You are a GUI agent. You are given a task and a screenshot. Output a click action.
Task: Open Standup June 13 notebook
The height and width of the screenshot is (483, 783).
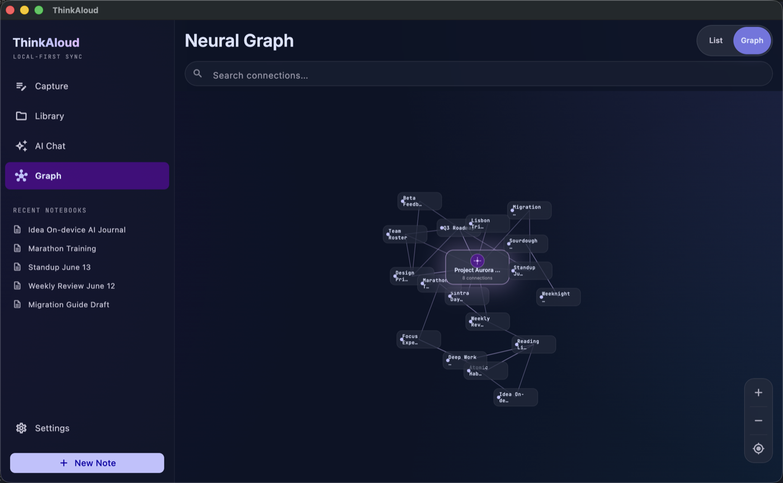tap(59, 267)
